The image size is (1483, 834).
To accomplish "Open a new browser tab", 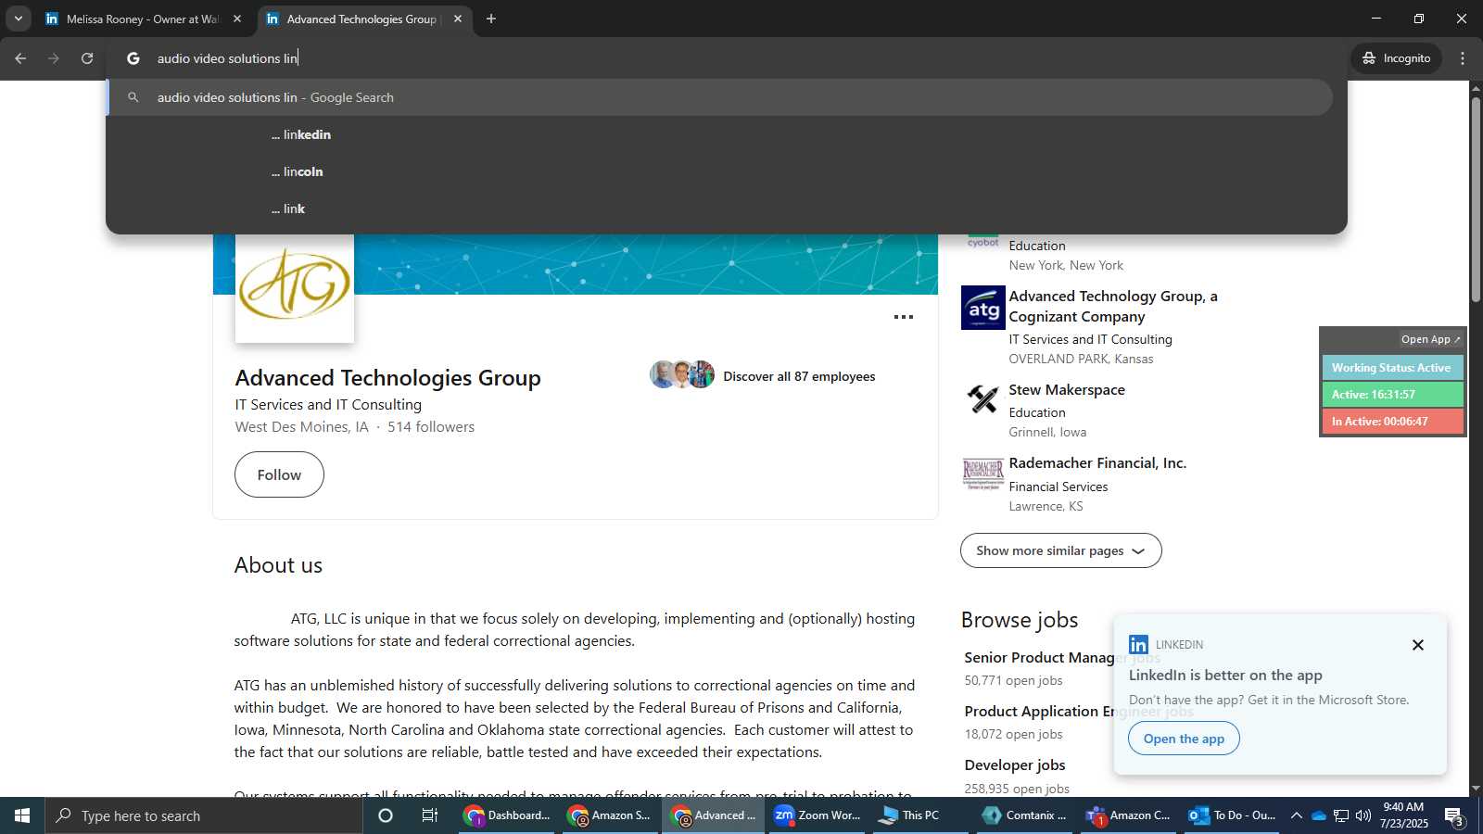I will (491, 19).
